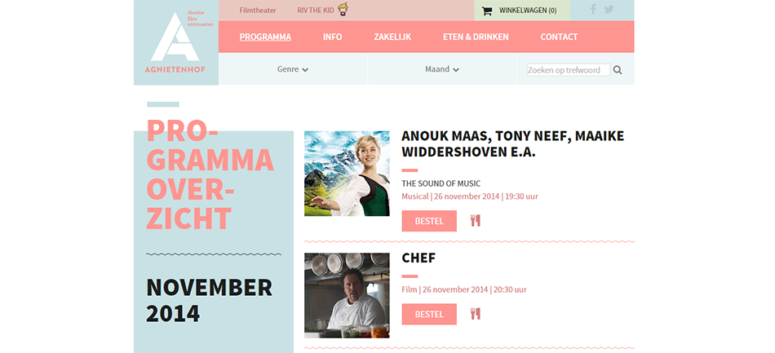Open ETEN & DRINKEN page

476,37
